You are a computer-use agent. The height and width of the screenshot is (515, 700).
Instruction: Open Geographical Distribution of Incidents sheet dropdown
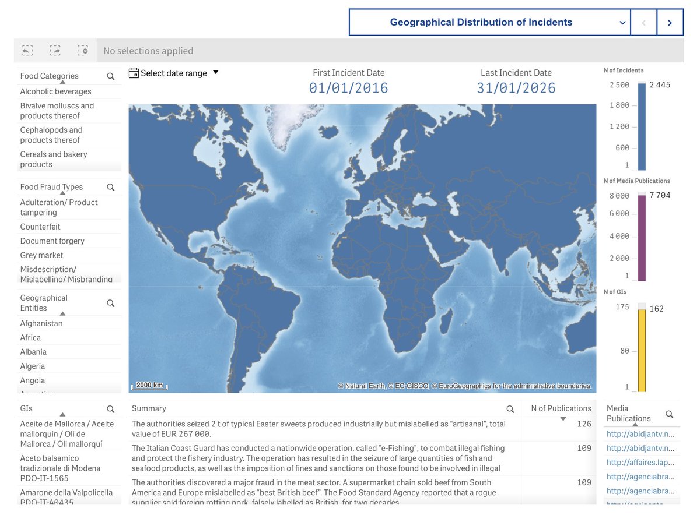click(490, 23)
